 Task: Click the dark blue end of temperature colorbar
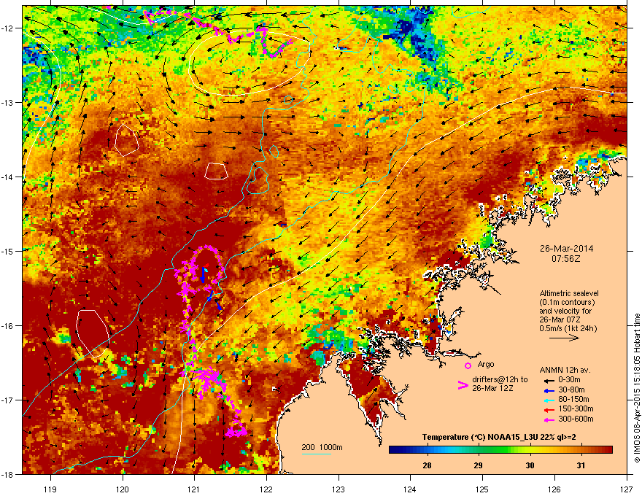(x=393, y=450)
